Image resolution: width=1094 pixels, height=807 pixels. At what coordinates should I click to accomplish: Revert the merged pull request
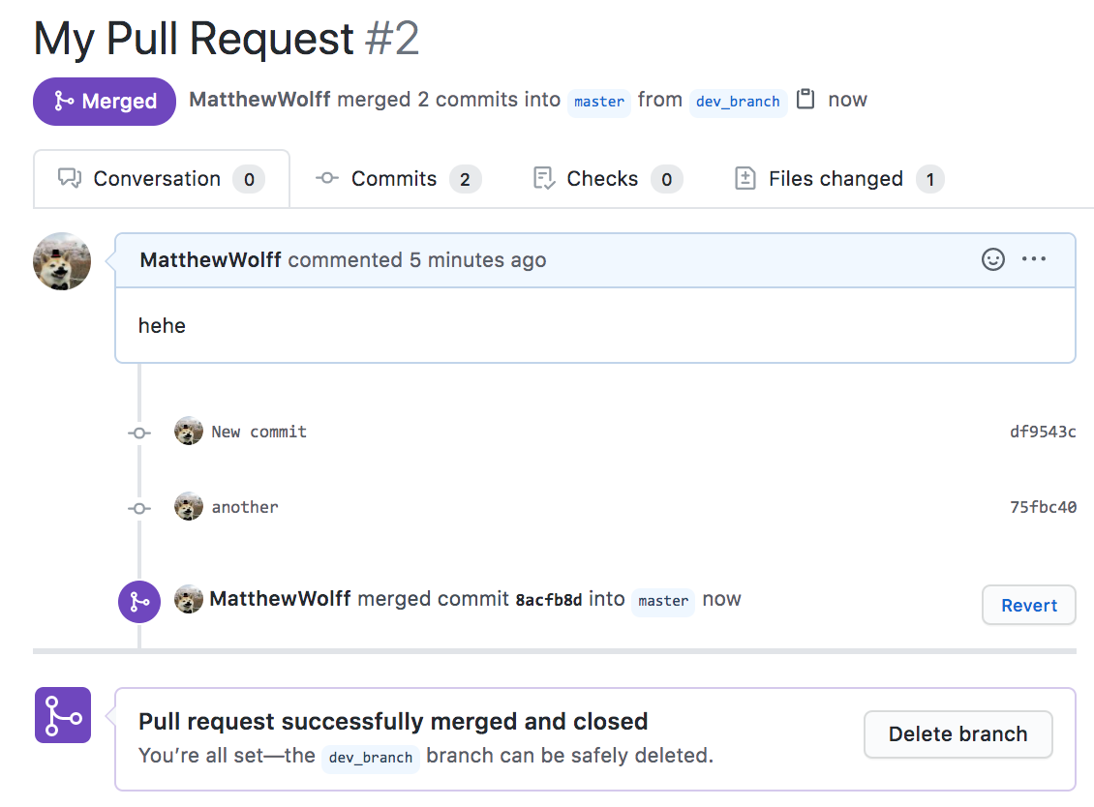pyautogui.click(x=1028, y=606)
